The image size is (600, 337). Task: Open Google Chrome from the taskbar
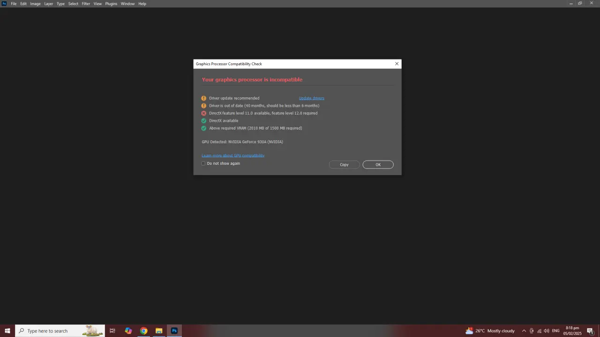[144, 331]
